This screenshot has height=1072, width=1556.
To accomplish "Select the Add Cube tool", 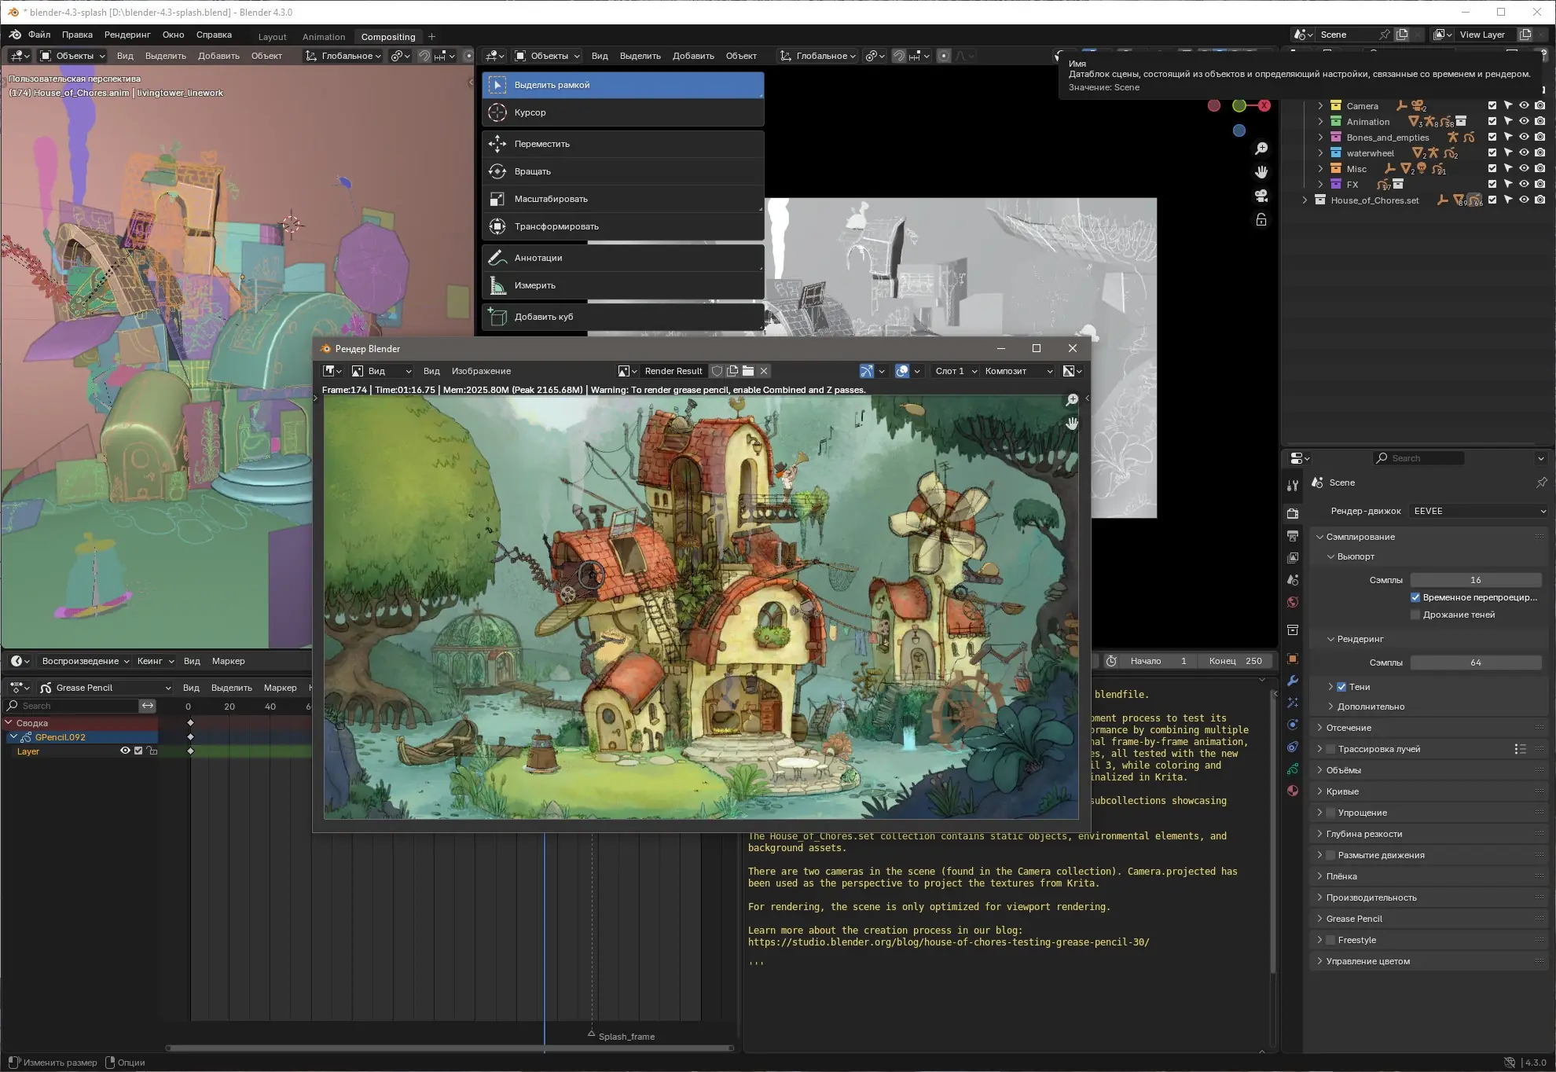I will point(543,317).
